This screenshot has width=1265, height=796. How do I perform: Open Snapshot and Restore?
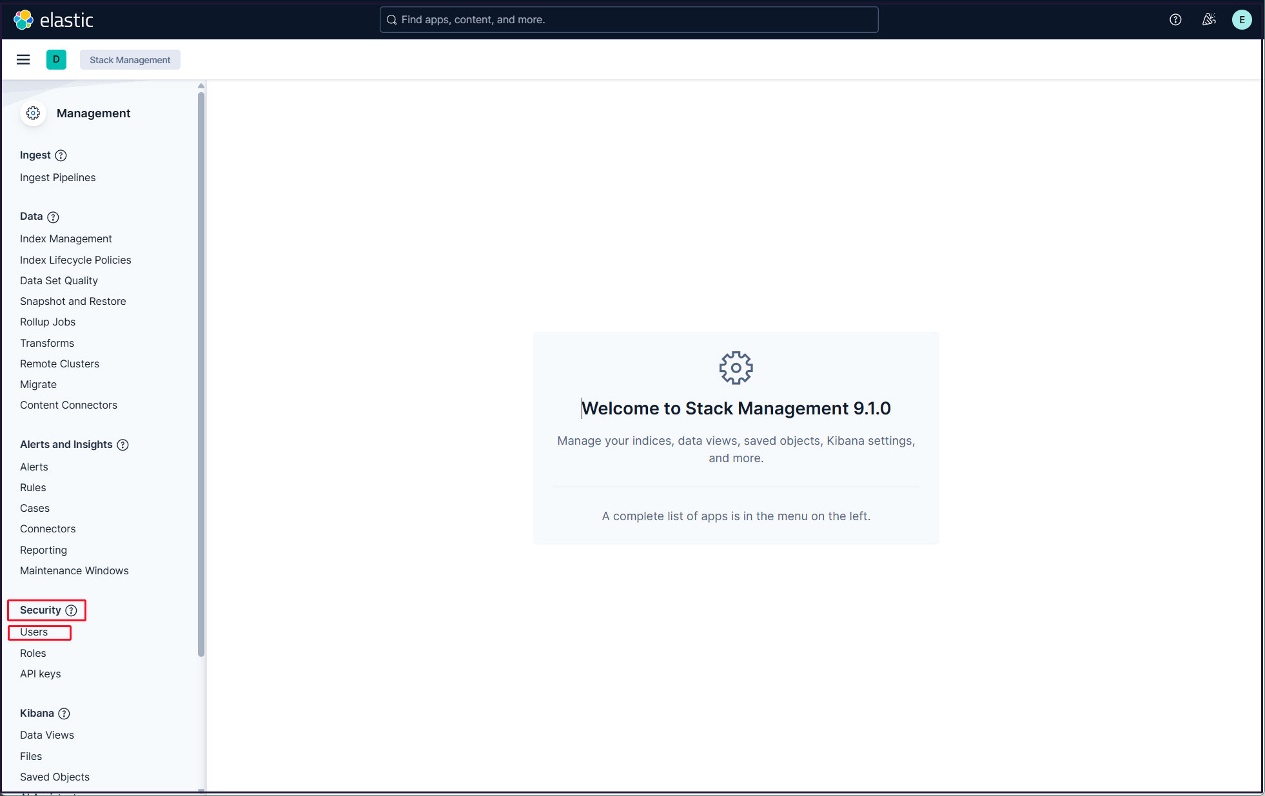[x=73, y=301]
